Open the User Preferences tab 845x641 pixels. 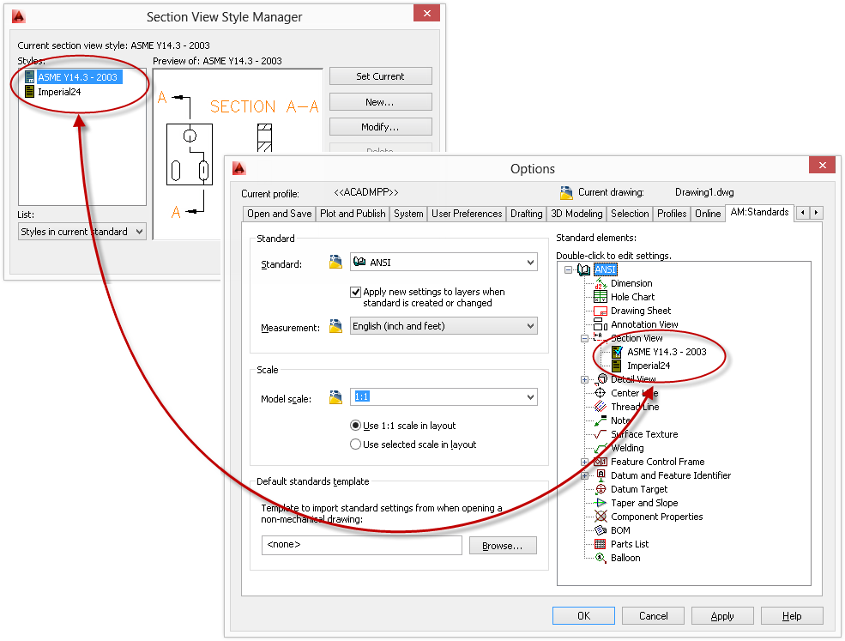(467, 214)
